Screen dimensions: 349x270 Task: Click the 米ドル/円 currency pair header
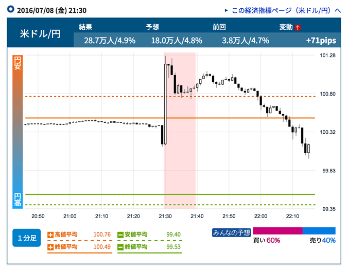pos(40,34)
